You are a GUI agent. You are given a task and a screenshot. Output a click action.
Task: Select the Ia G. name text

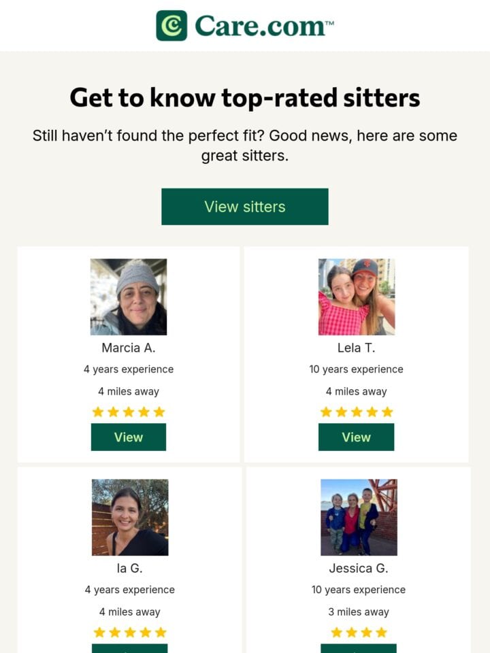[129, 568]
